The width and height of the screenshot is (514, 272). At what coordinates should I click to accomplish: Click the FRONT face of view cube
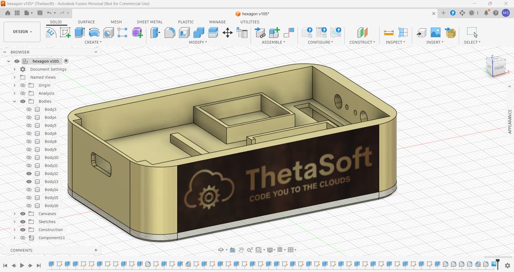point(499,68)
